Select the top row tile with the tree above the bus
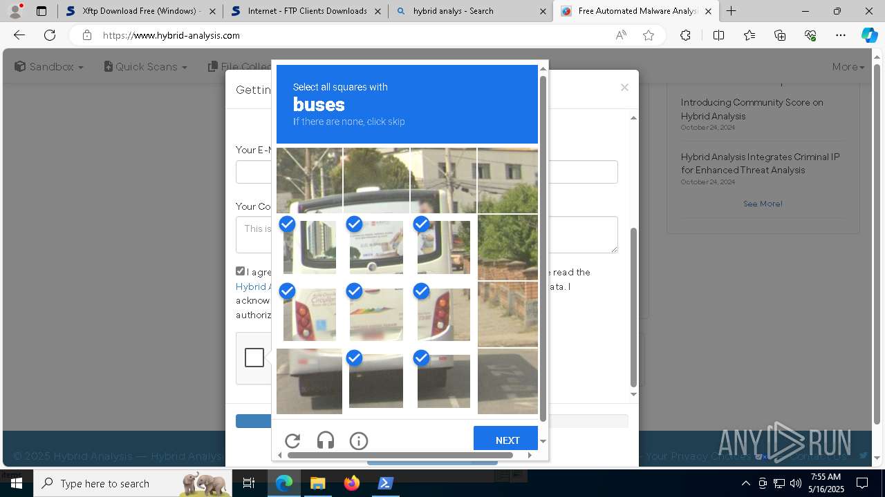885x497 pixels. (376, 180)
